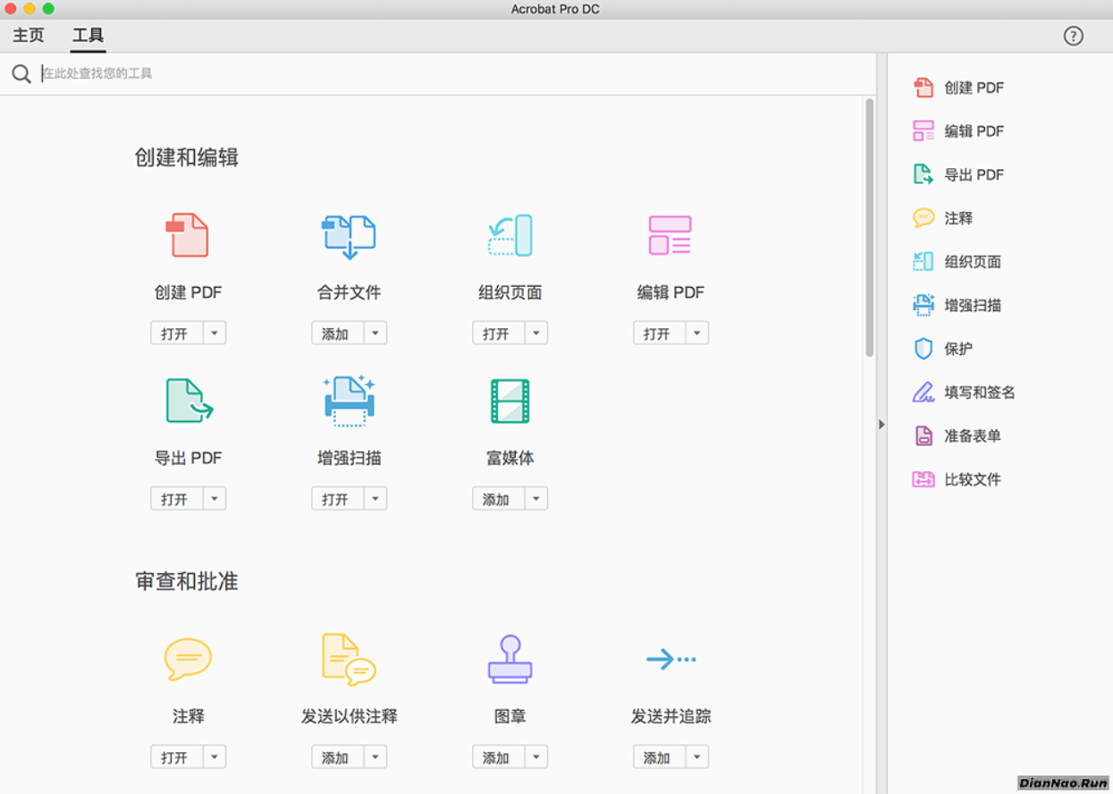Screen dimensions: 1113x794
Task: Click the 图章 stamp icon
Action: click(x=510, y=660)
